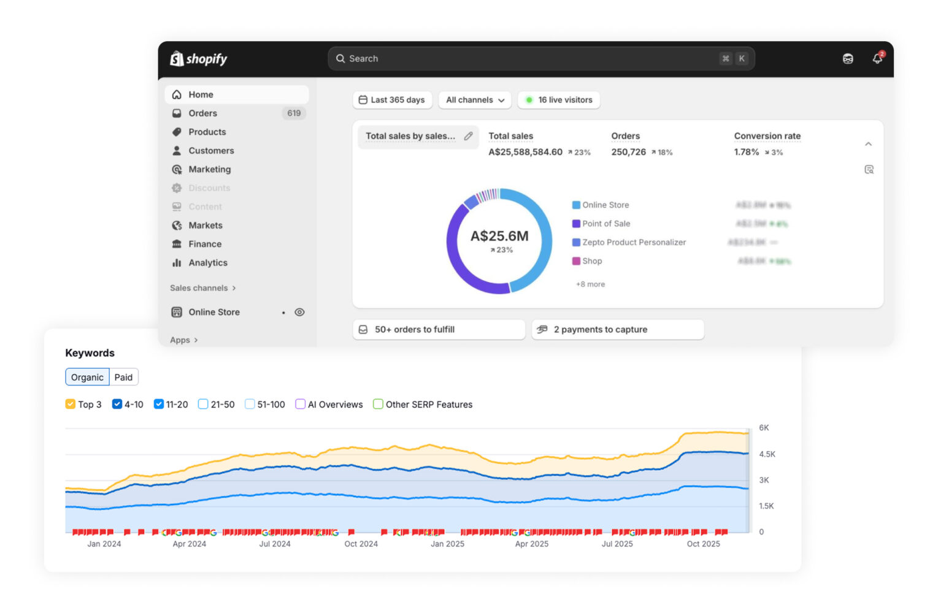Open Products from the sidebar
The image size is (938, 613).
pos(207,132)
